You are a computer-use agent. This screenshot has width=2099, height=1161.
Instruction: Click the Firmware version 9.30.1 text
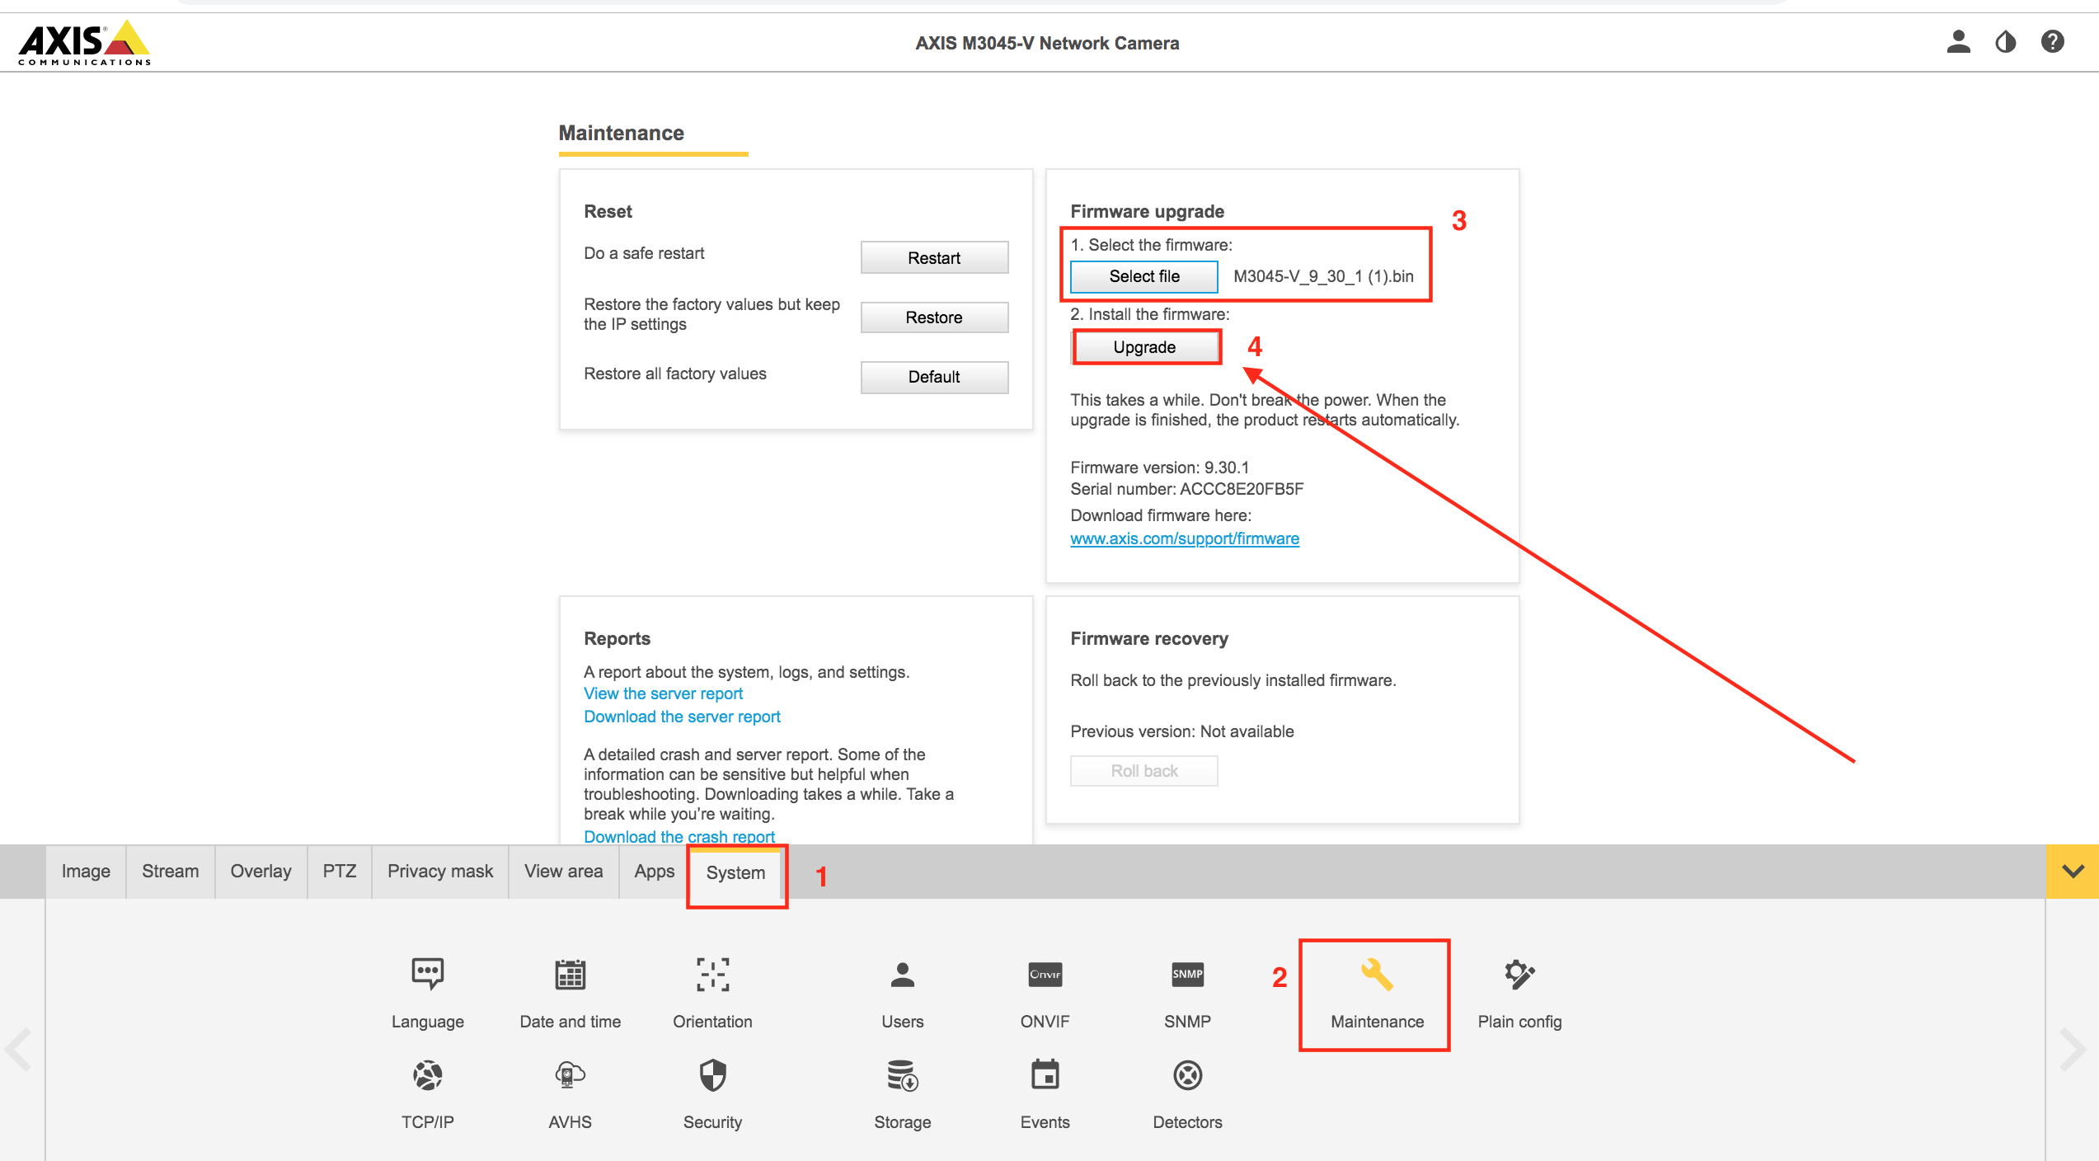point(1159,468)
